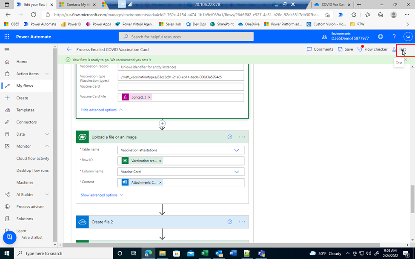
Task: Select My flows in the sidebar
Action: pos(25,86)
